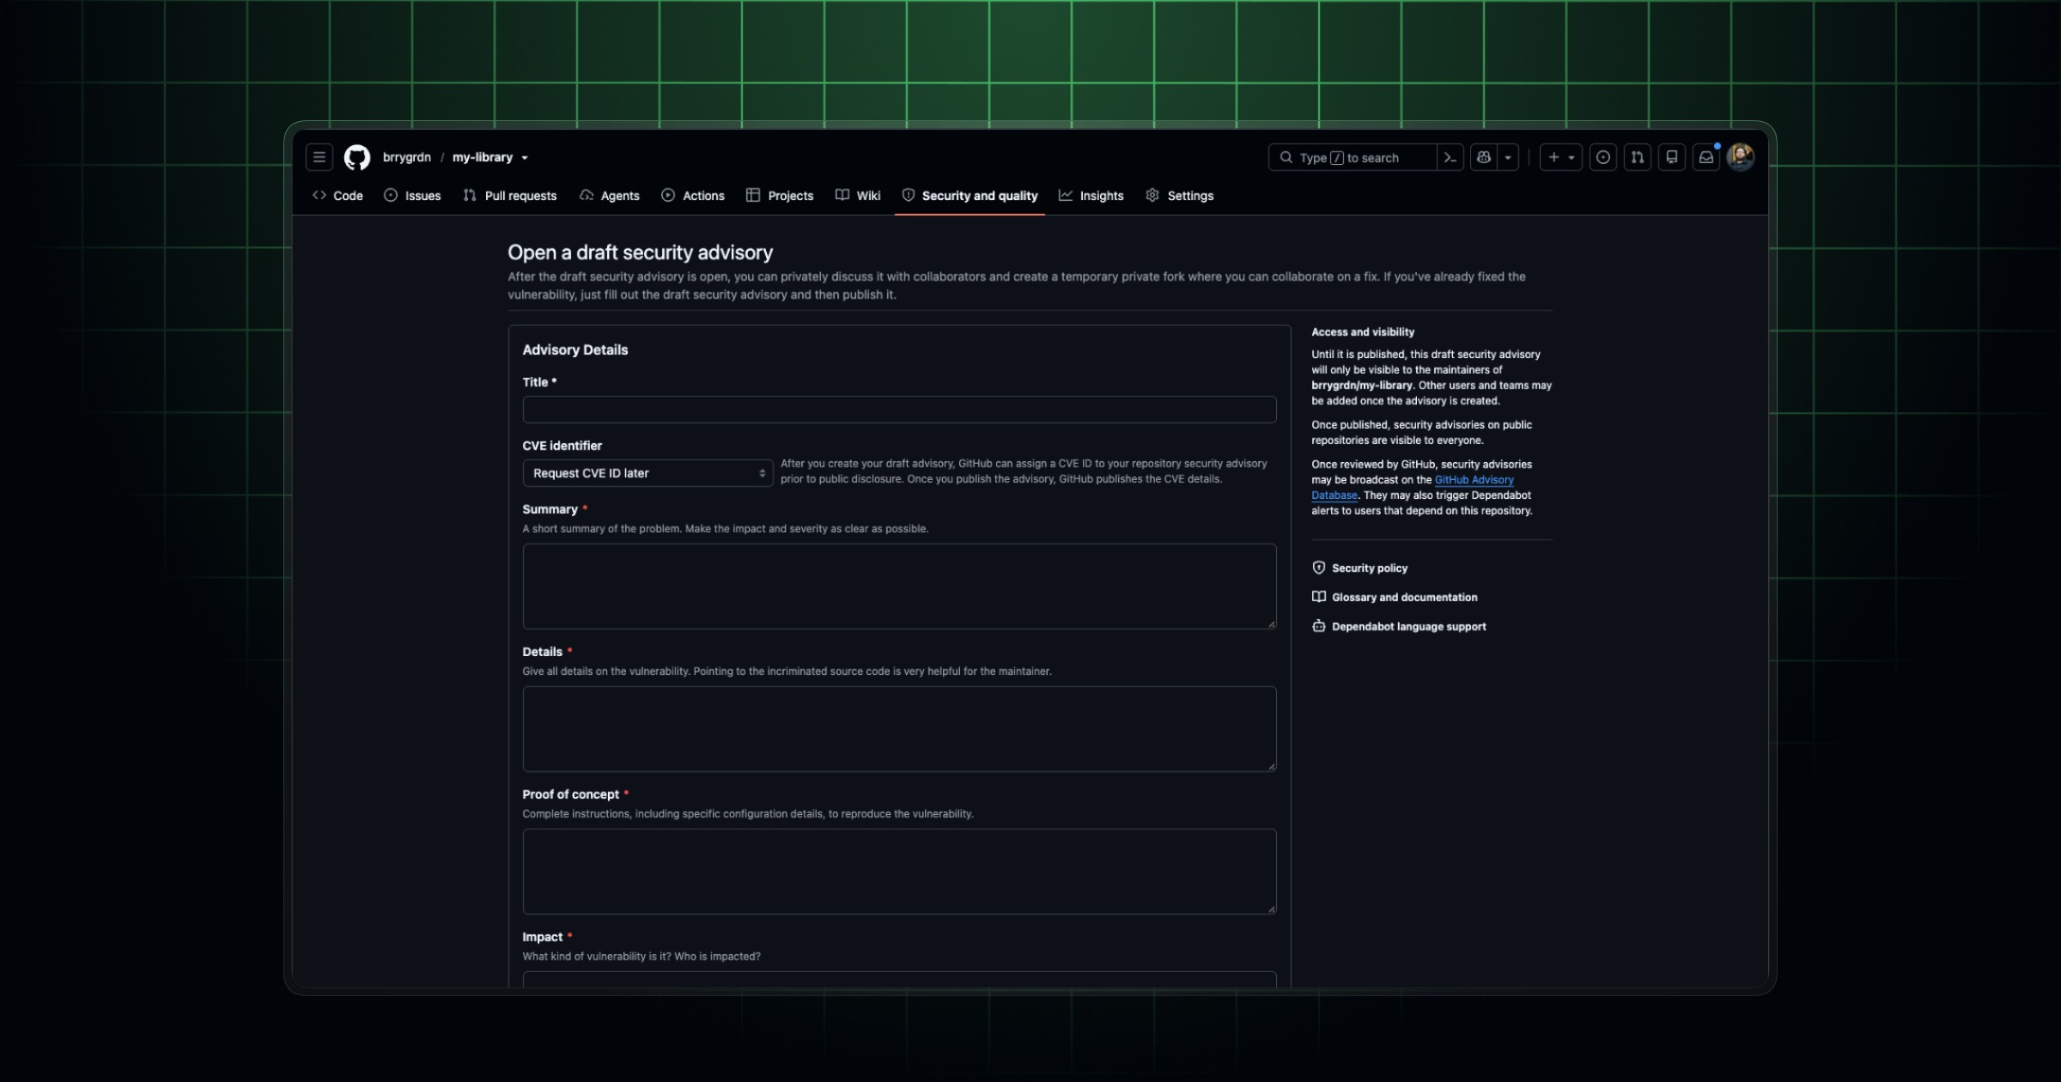
Task: Open the hamburger navigation menu
Action: click(319, 157)
